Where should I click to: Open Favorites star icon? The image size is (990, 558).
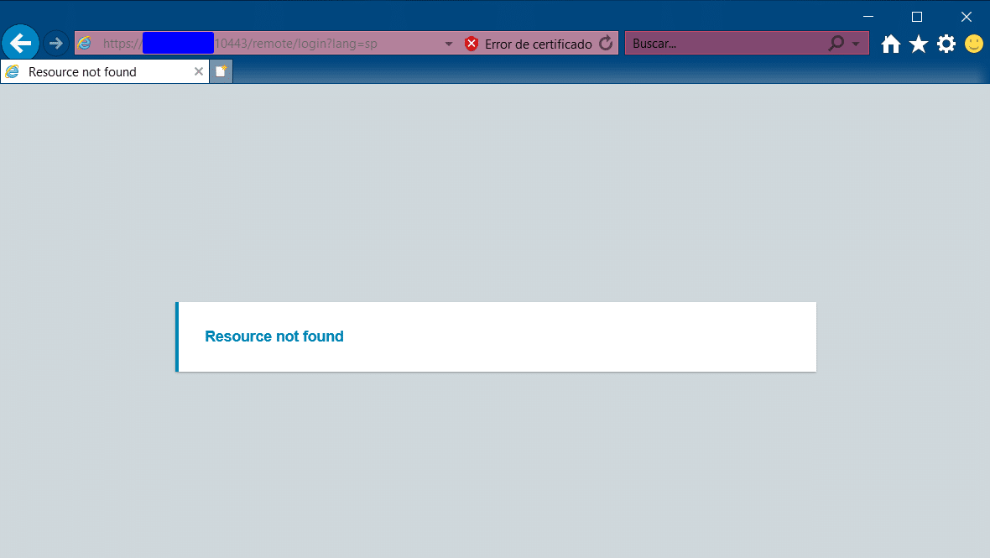(x=919, y=44)
